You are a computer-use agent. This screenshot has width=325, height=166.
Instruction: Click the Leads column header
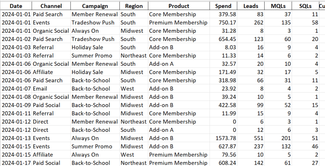[251, 6]
